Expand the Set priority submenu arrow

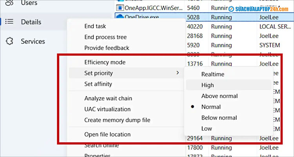[x=178, y=73]
